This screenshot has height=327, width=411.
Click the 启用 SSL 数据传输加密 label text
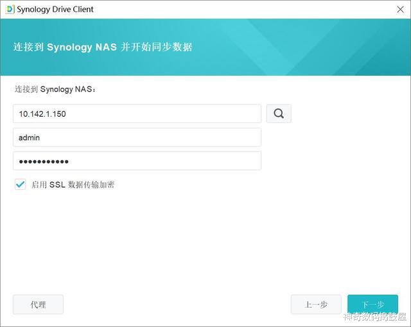point(73,185)
